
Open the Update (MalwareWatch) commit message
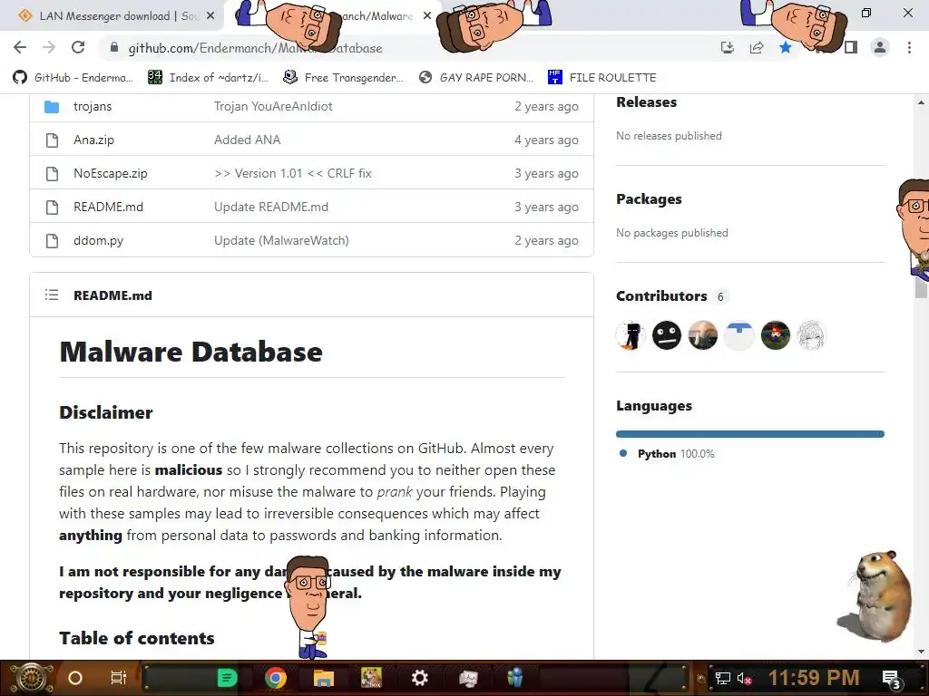click(x=281, y=241)
